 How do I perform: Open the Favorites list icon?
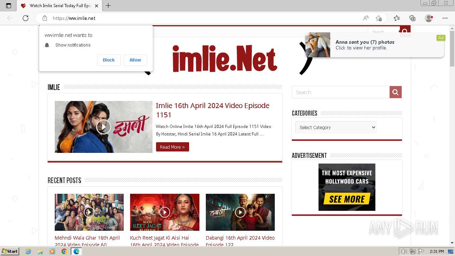point(397,18)
